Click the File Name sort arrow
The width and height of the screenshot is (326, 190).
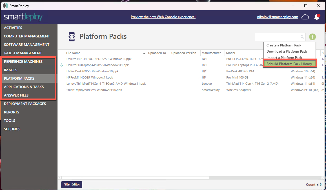(x=144, y=53)
